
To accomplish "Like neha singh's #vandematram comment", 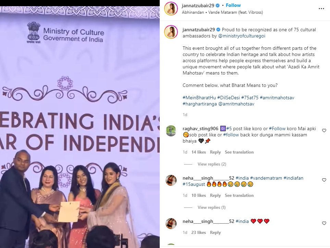I will click(324, 180).
